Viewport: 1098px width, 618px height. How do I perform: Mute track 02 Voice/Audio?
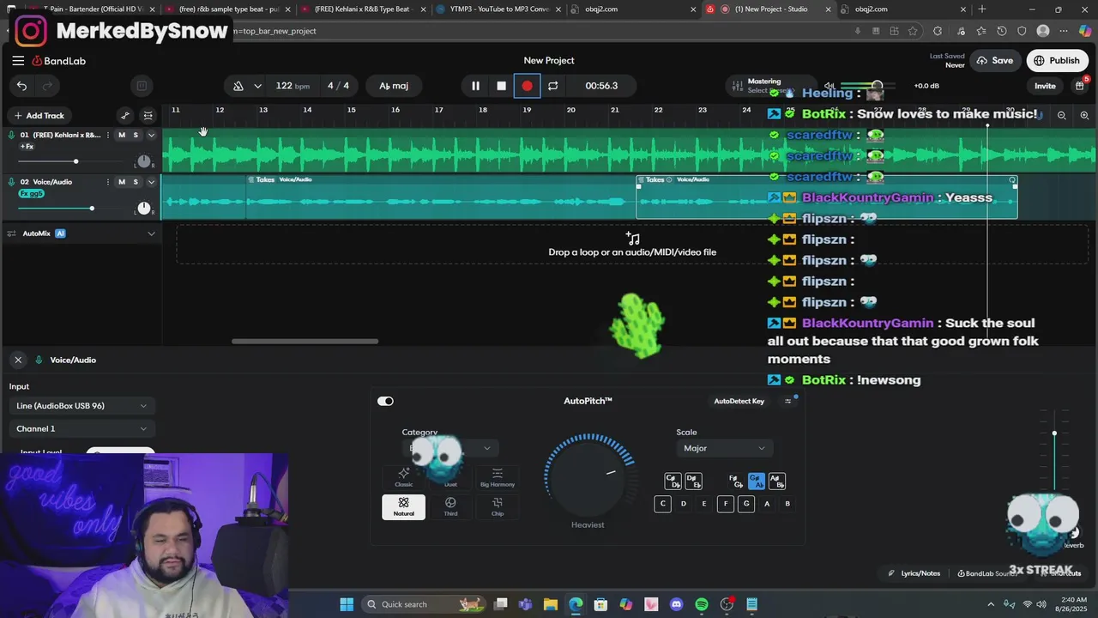[x=122, y=182]
